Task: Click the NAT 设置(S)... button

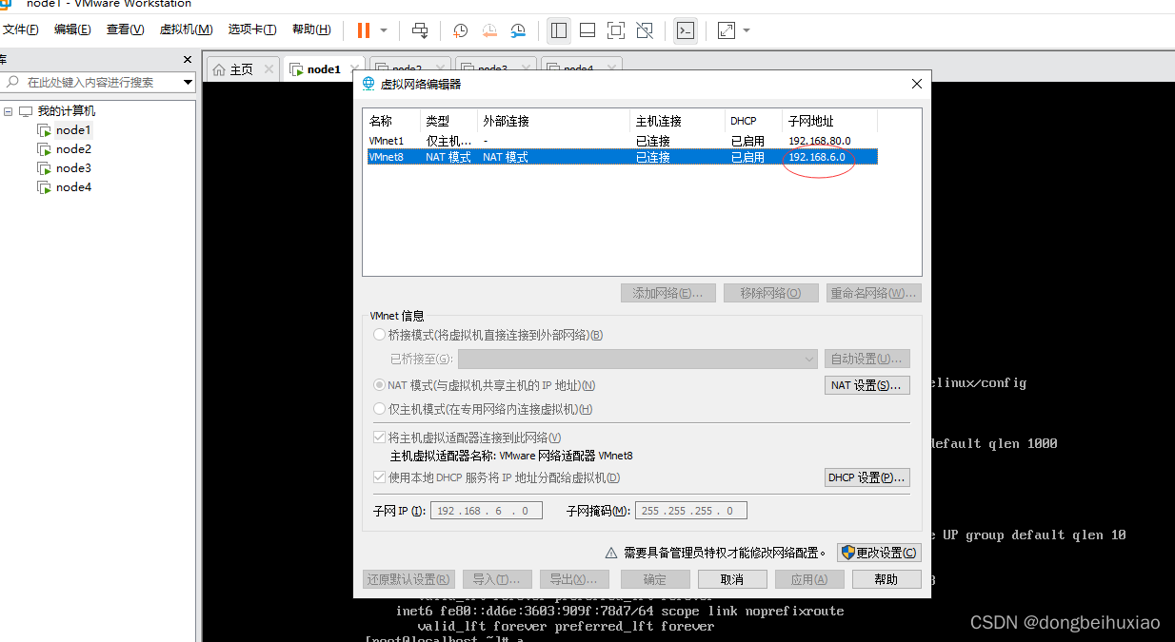Action: tap(866, 385)
